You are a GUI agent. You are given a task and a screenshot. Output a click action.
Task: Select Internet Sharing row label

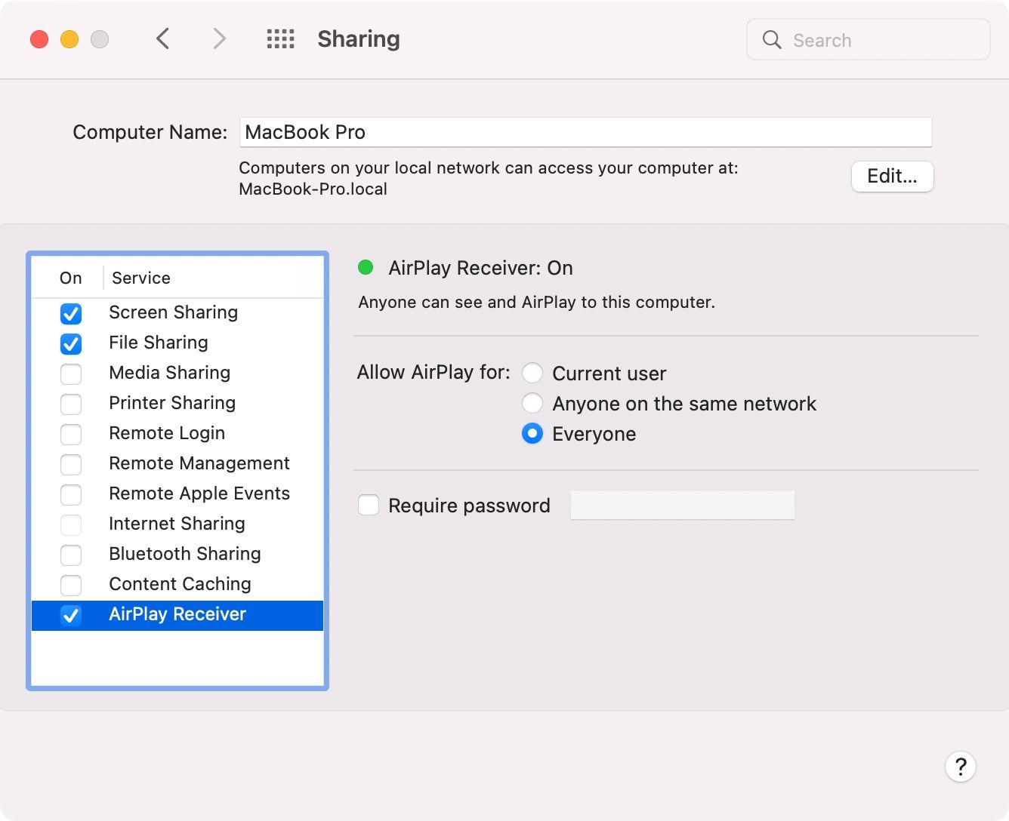pyautogui.click(x=177, y=524)
